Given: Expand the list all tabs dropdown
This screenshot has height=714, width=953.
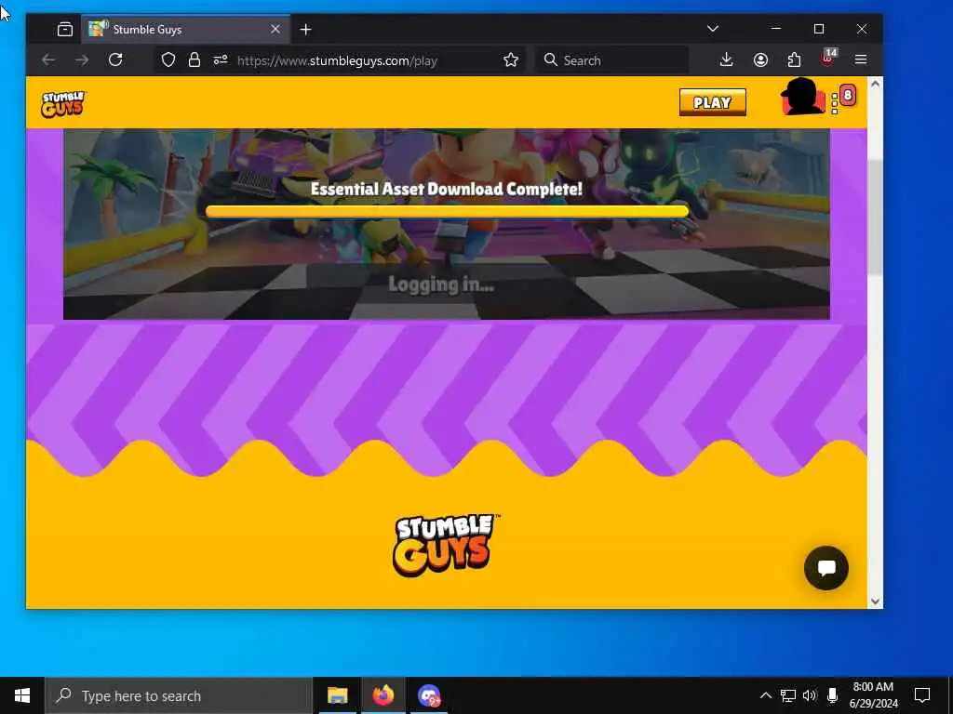Looking at the screenshot, I should [713, 29].
